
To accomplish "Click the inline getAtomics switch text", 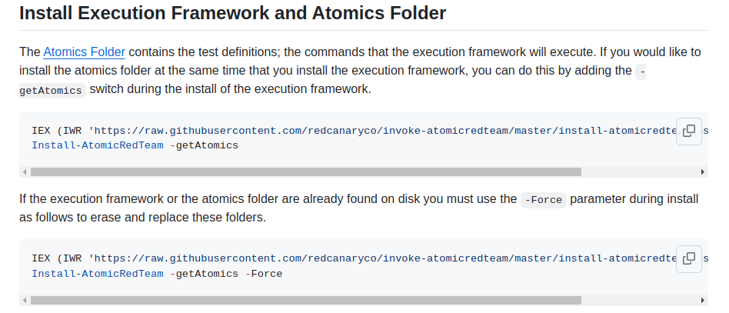I will (x=51, y=90).
